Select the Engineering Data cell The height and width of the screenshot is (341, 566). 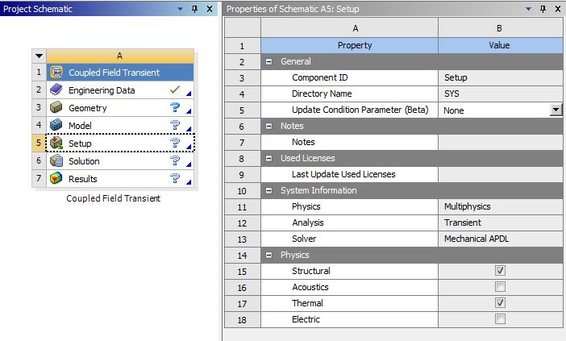120,89
